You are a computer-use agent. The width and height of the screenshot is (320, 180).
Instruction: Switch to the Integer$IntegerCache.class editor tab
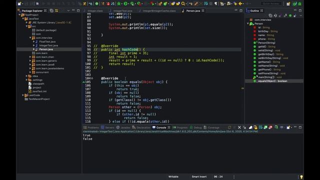159,11
